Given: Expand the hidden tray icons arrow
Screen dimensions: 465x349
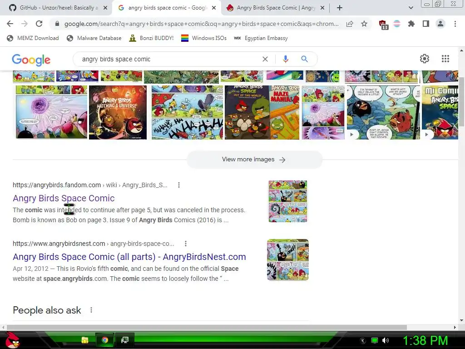Looking at the screenshot, I should pyautogui.click(x=363, y=341).
